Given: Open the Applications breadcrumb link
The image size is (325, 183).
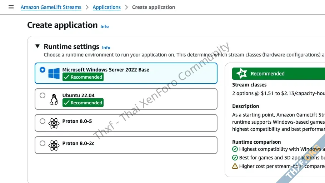Looking at the screenshot, I should point(106,7).
